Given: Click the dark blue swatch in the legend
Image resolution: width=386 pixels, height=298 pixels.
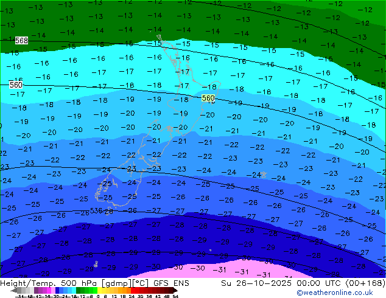Looking at the screenshot, I should click(x=57, y=291).
